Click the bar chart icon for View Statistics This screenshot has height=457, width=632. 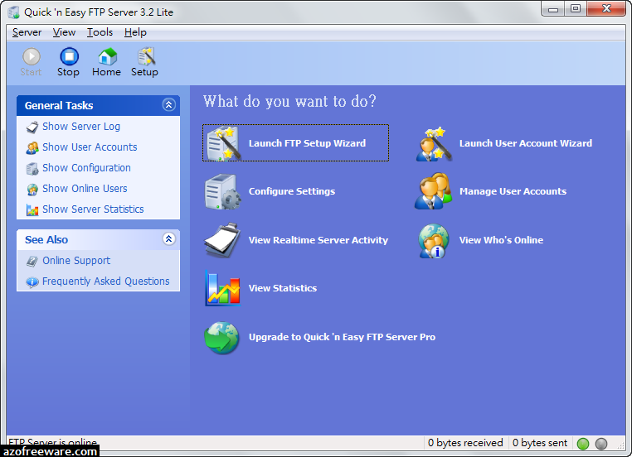(222, 288)
